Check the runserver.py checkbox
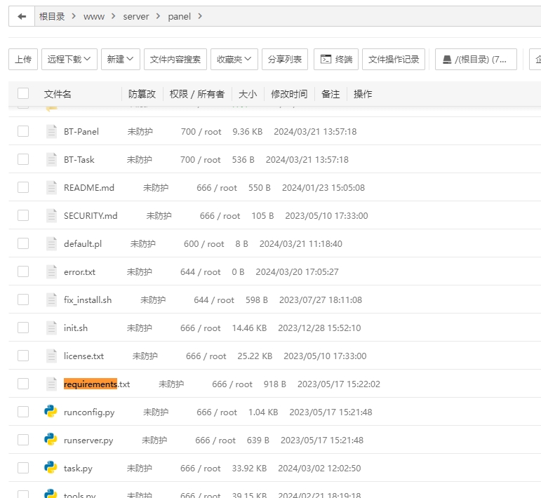The height and width of the screenshot is (498, 541). click(x=23, y=440)
